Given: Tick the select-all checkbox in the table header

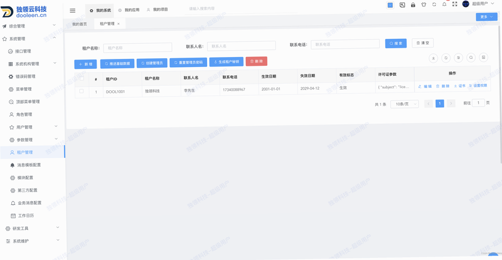Looking at the screenshot, I should [82, 78].
